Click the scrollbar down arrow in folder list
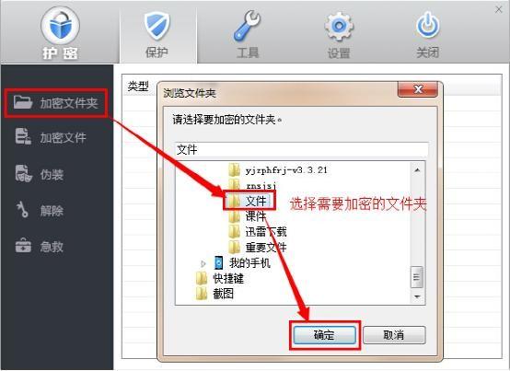This screenshot has width=510, height=371. (x=417, y=296)
